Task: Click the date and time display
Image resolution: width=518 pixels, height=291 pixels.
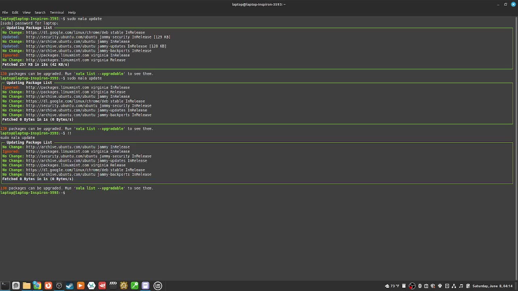Action: pos(492,286)
